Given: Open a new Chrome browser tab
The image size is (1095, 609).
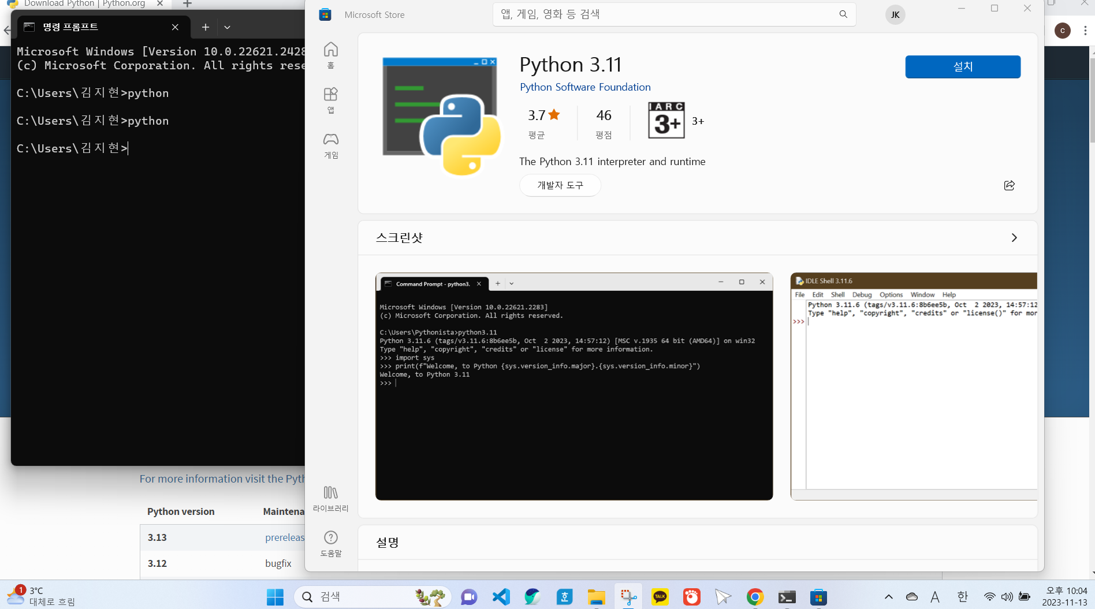Looking at the screenshot, I should (187, 3).
